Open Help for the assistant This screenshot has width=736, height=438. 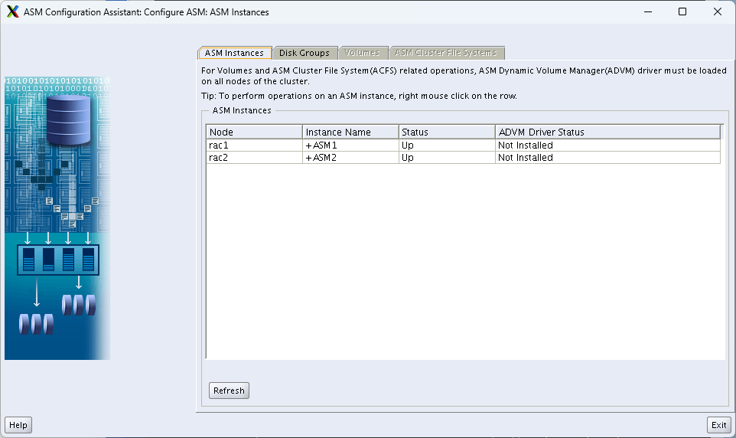(x=18, y=425)
